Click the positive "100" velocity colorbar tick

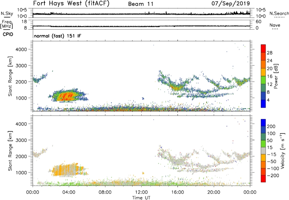[271, 133]
